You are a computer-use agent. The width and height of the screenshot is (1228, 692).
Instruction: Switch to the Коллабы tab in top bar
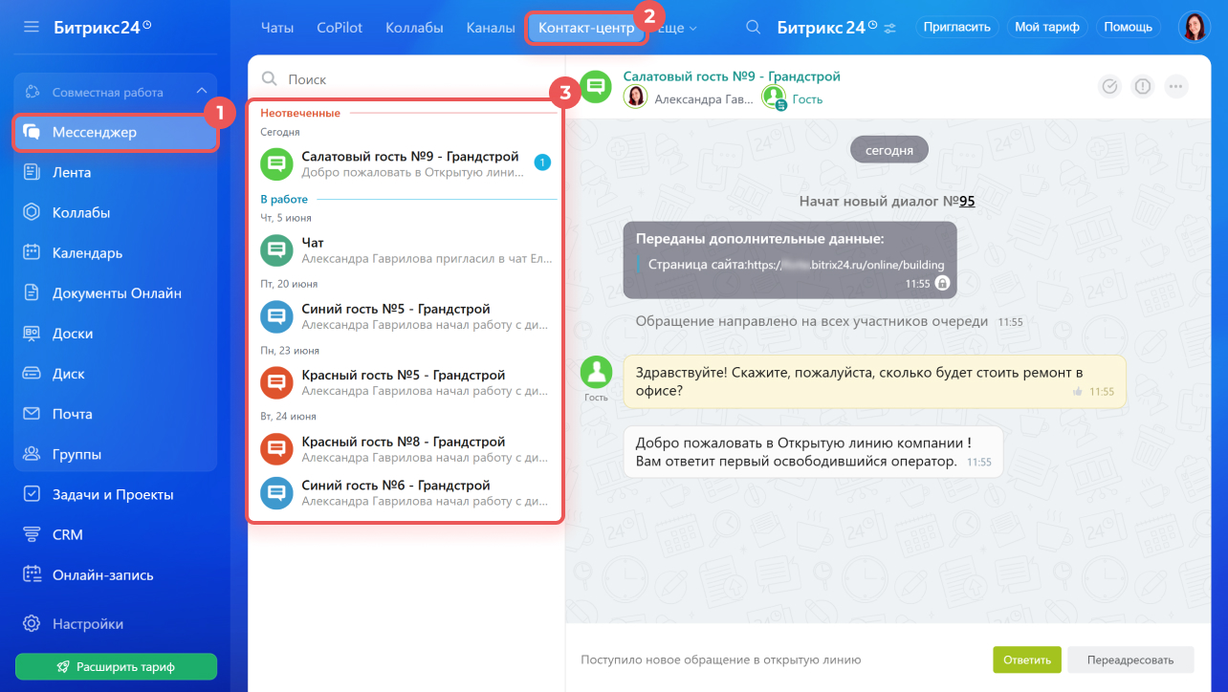coord(414,28)
